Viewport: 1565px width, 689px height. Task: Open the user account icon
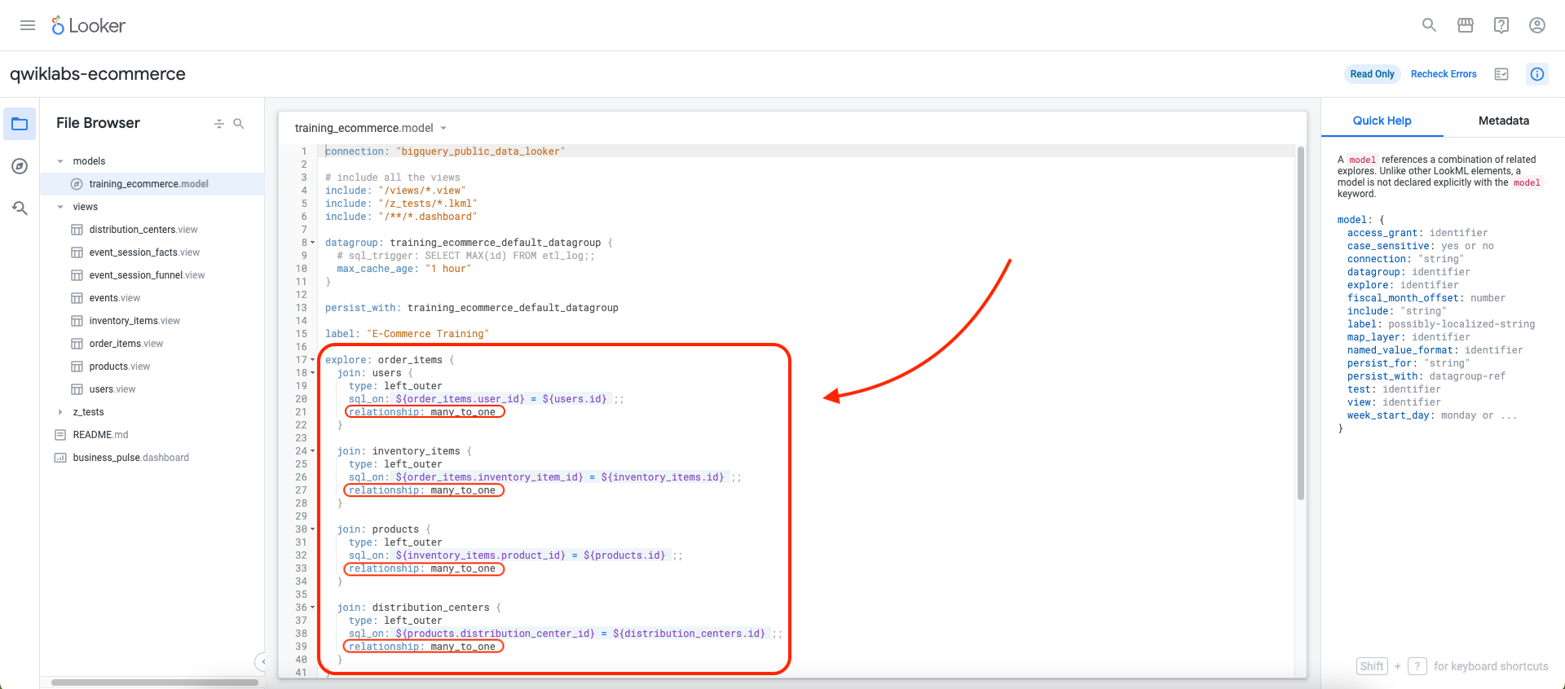tap(1537, 25)
